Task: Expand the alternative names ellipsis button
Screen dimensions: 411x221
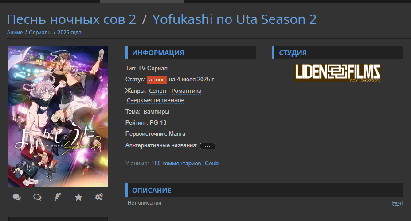Action: (x=207, y=146)
